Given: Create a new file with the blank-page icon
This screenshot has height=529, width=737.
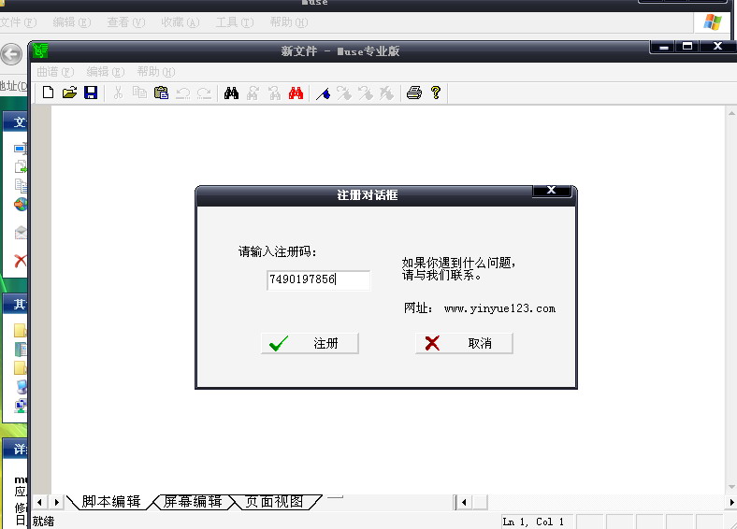Looking at the screenshot, I should (48, 93).
